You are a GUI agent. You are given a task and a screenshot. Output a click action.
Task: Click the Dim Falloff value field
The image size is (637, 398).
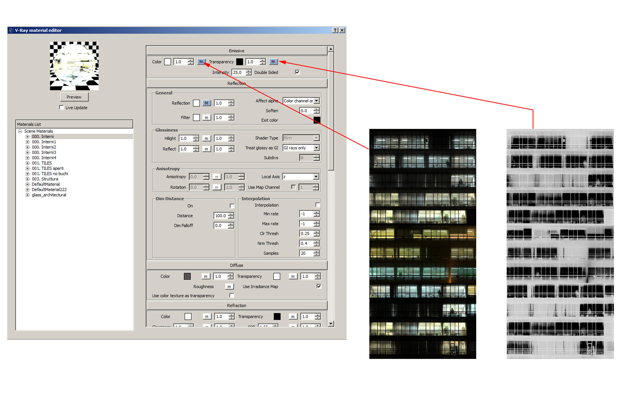(x=221, y=226)
